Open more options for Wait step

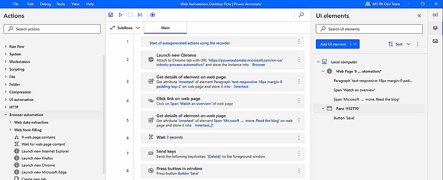tap(299, 138)
